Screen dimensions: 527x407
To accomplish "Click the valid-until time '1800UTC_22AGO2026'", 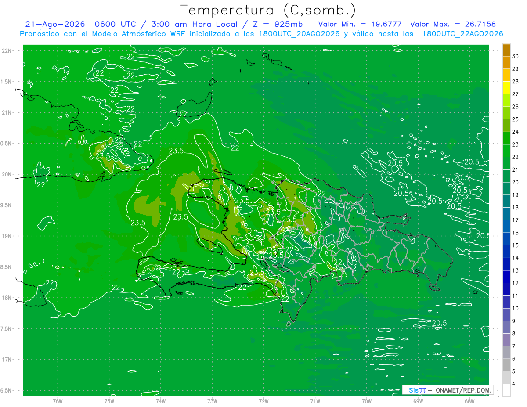I will 462,34.
